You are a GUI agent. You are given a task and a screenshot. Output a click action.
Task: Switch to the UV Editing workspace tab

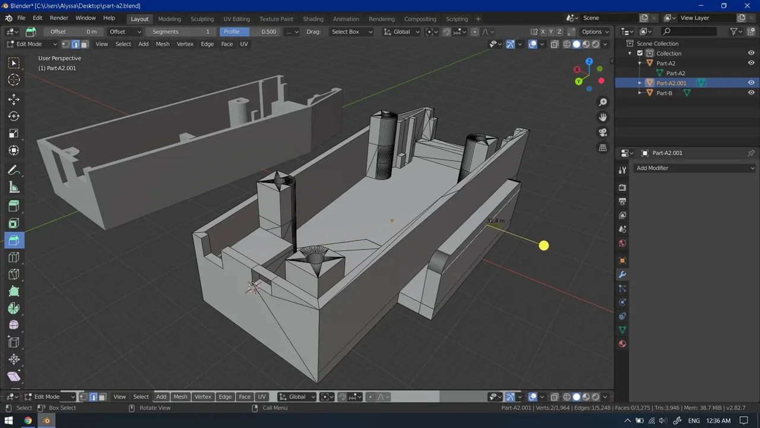coord(236,19)
